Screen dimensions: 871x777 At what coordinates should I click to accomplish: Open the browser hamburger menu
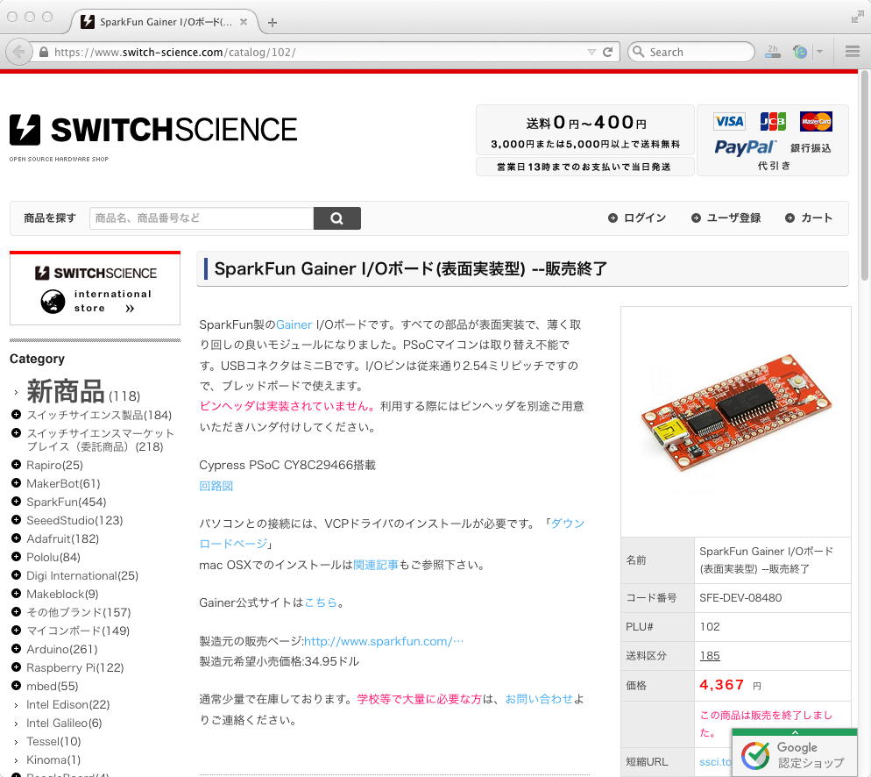pos(852,52)
